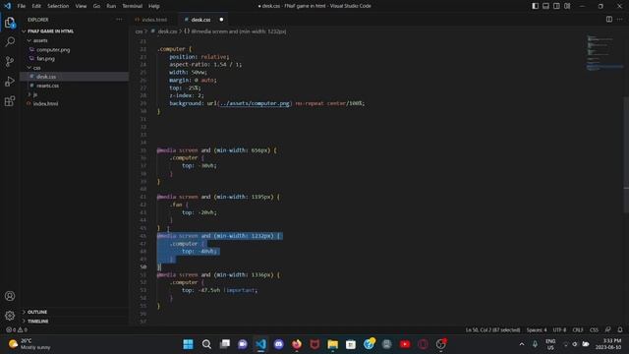Image resolution: width=629 pixels, height=354 pixels.
Task: Toggle secondary side bar layout icon
Action: (x=556, y=6)
